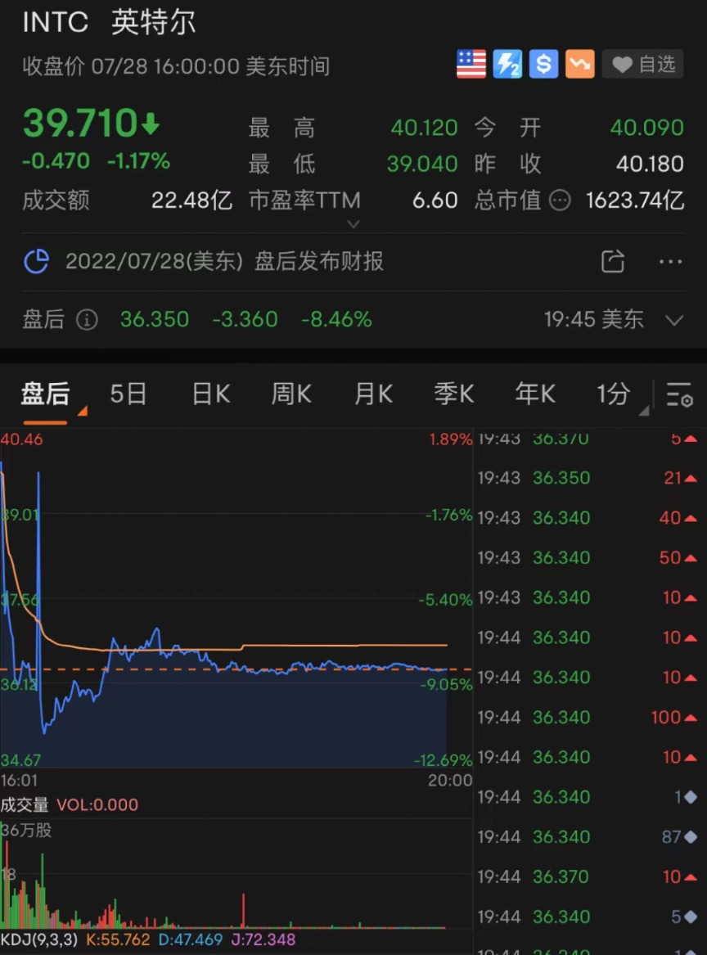Expand details chevron under 市盈率TTM
The image size is (707, 955).
(353, 224)
